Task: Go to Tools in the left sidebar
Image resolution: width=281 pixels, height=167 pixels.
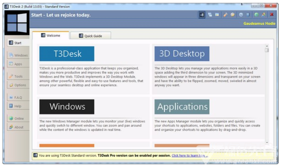Action: 18,76
